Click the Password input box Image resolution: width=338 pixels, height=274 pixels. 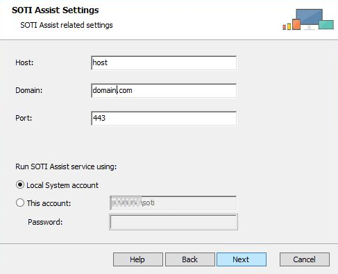pyautogui.click(x=174, y=222)
